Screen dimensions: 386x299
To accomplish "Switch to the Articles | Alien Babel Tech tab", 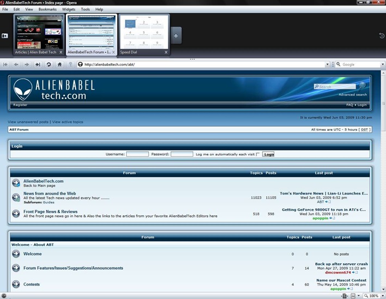I will (x=39, y=35).
